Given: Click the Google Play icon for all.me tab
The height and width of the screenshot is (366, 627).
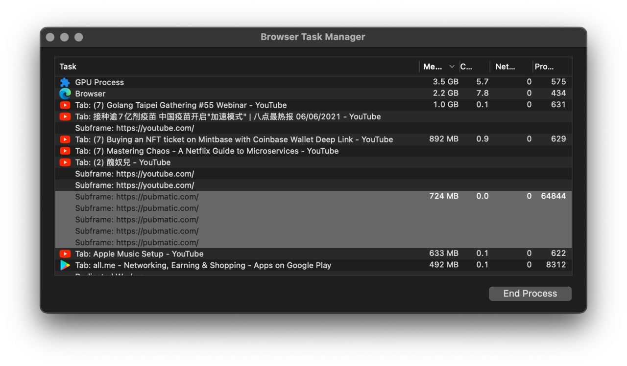Looking at the screenshot, I should tap(65, 265).
